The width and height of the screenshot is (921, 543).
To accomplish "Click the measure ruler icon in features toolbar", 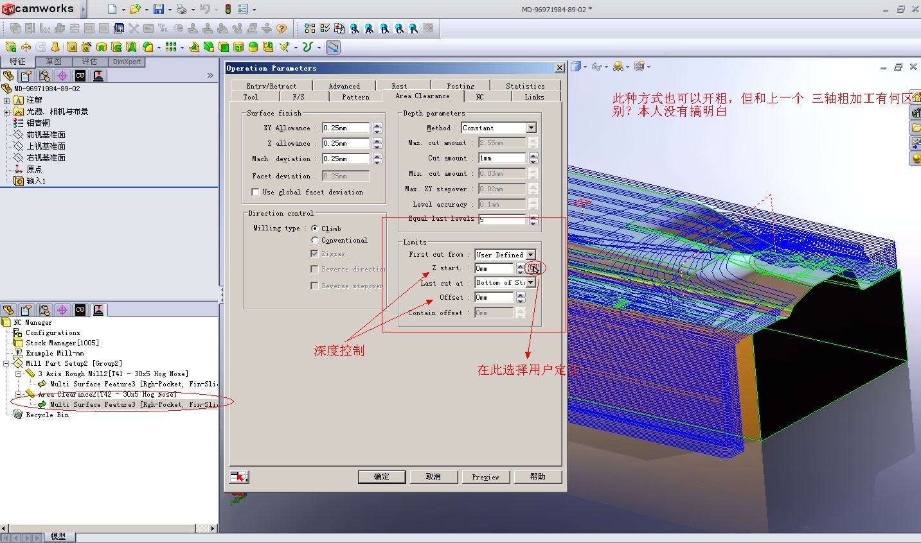I will point(333,47).
